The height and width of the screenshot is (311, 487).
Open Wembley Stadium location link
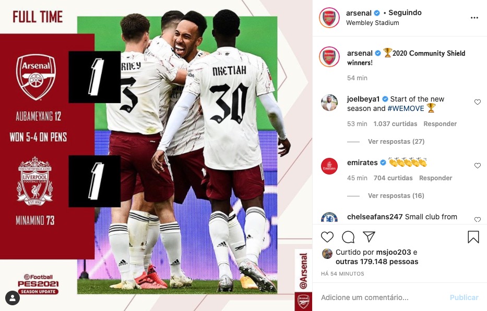tap(372, 22)
